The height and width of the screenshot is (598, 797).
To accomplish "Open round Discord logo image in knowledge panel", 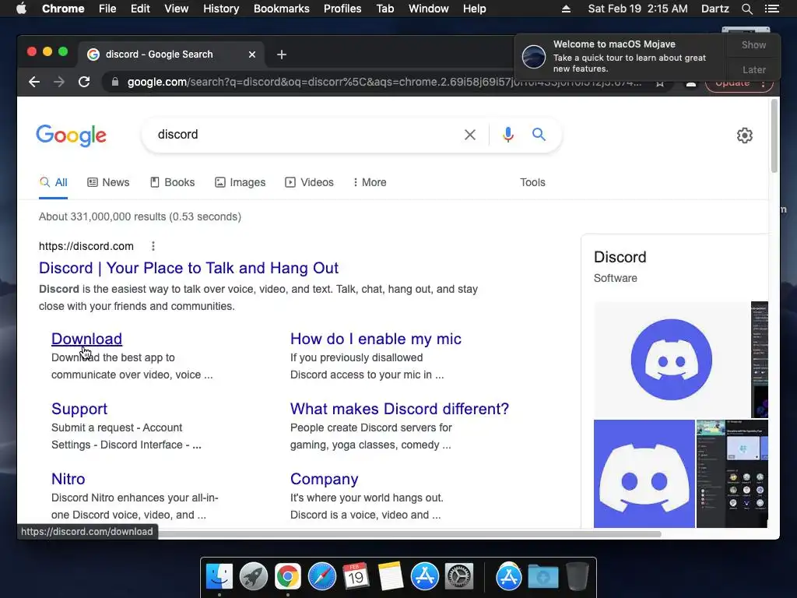I will [x=672, y=360].
